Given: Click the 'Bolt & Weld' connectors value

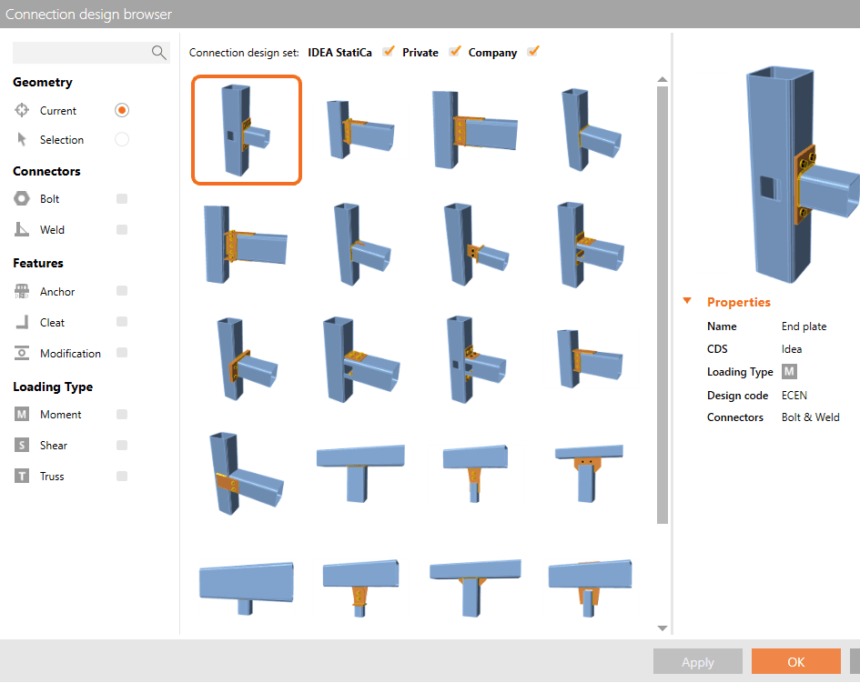Looking at the screenshot, I should point(810,417).
